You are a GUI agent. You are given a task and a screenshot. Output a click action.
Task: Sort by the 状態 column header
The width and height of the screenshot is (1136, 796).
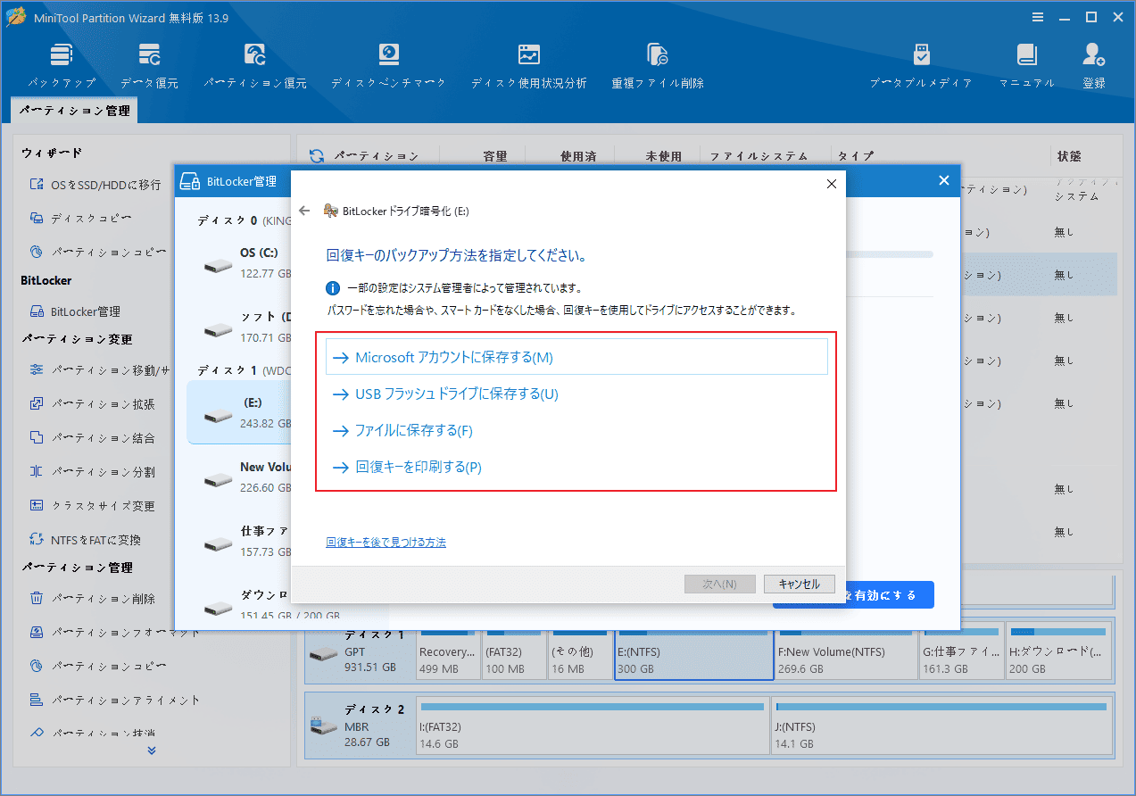click(1069, 156)
